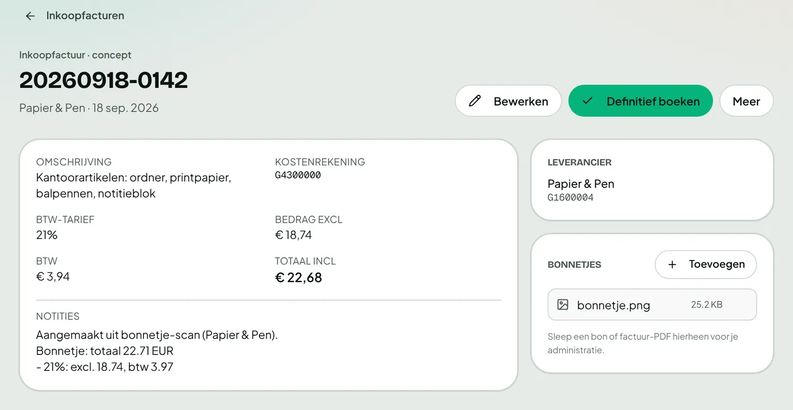Click the Papier & Pen · 18 sep. 2026 subtitle
Image resolution: width=793 pixels, height=410 pixels.
tap(89, 108)
